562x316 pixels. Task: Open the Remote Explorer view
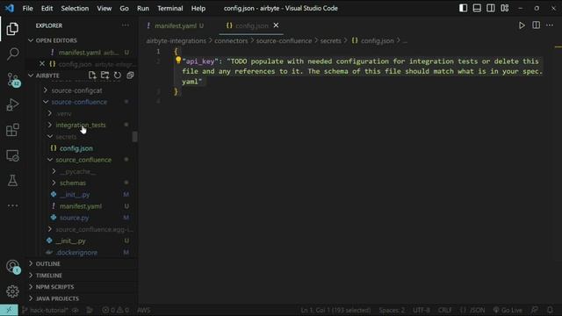click(12, 155)
